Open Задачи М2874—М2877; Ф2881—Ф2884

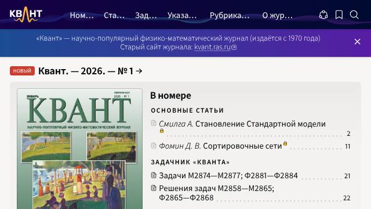(228, 175)
